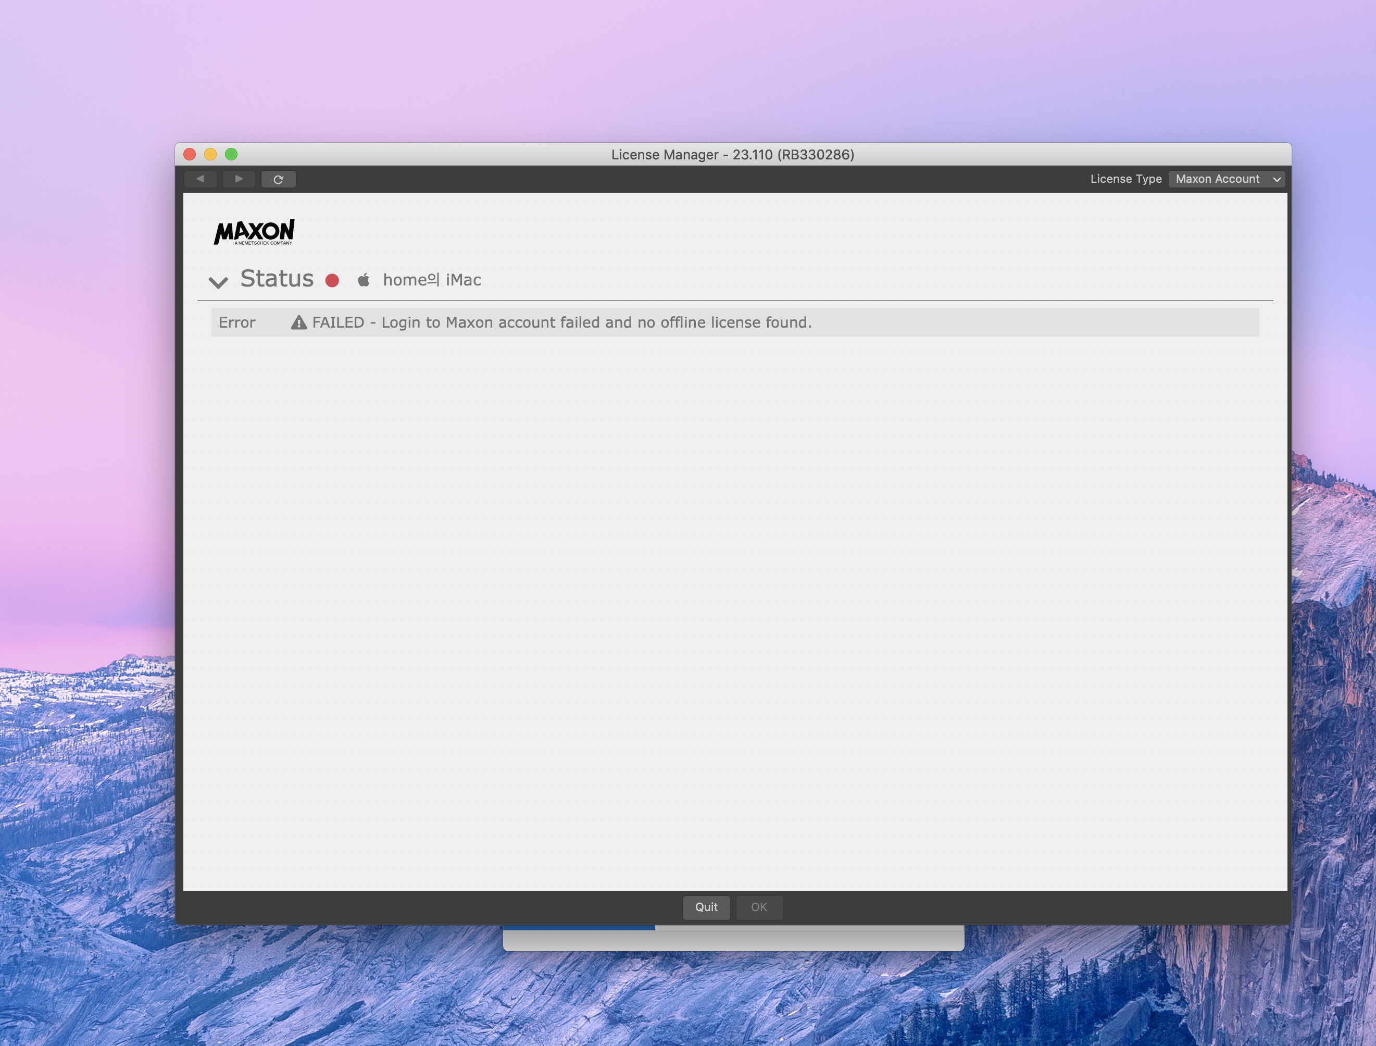Viewport: 1376px width, 1046px height.
Task: Zoom the window with green button
Action: tap(232, 154)
